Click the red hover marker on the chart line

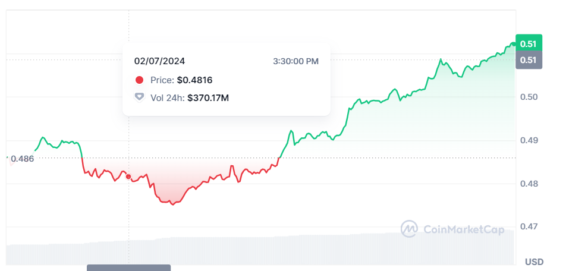pos(128,177)
